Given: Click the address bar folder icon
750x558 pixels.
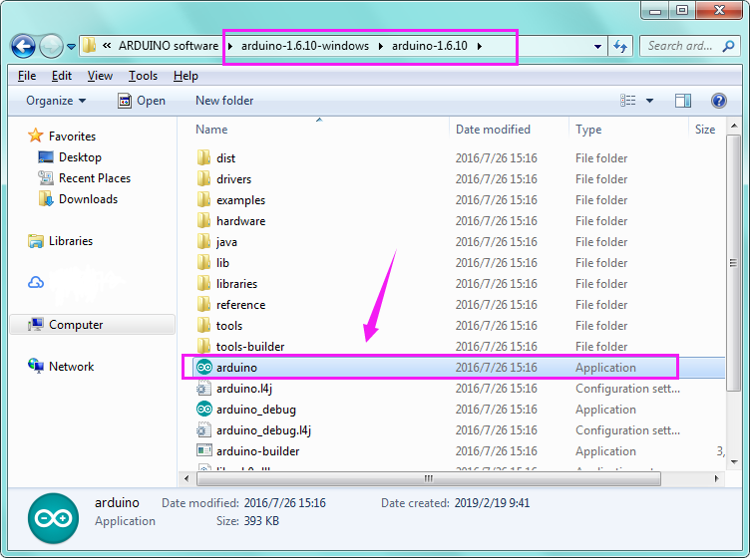Looking at the screenshot, I should [x=89, y=46].
